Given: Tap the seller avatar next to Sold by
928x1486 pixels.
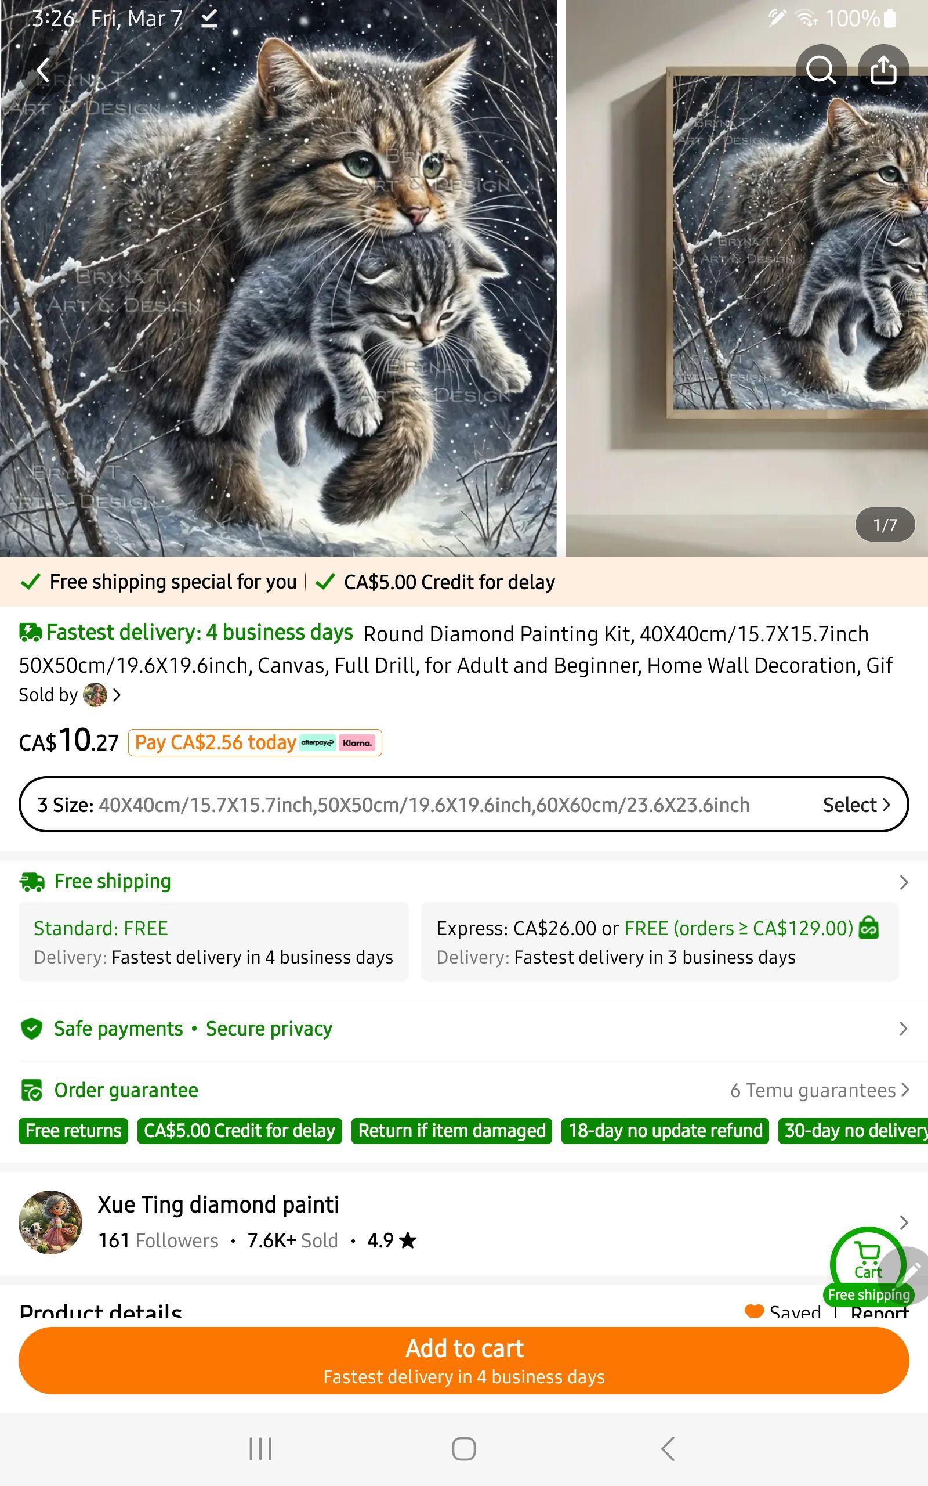Looking at the screenshot, I should pos(95,695).
